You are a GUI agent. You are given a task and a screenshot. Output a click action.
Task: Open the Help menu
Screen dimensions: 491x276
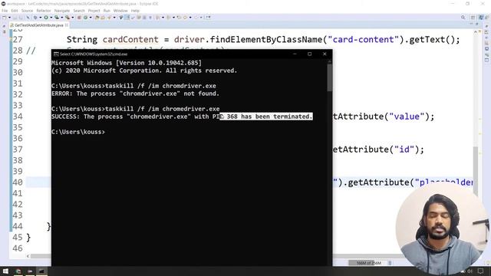[135, 11]
